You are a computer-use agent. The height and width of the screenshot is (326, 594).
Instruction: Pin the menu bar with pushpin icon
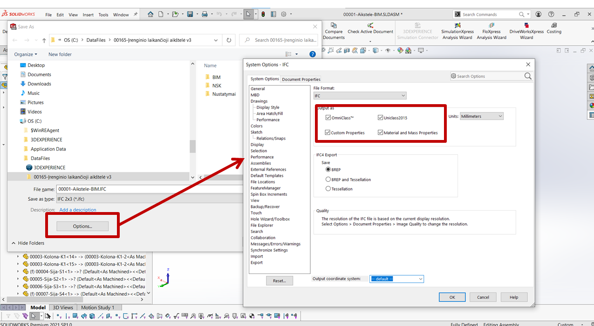tap(136, 14)
